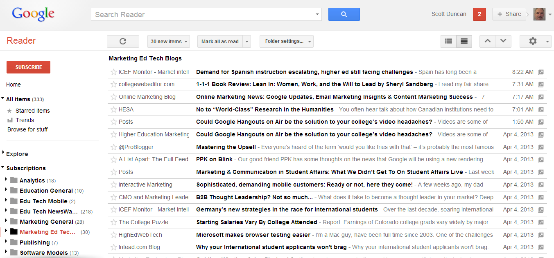Open the 30 new items dropdown

168,41
